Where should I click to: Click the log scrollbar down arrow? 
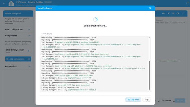149,91
